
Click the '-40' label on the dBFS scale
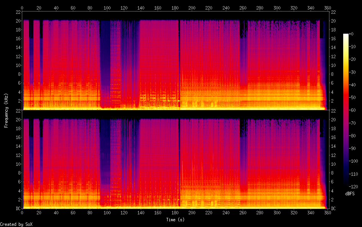[352, 85]
